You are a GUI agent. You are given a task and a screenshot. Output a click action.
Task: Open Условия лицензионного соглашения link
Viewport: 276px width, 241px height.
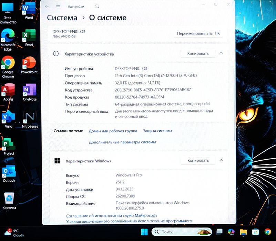tap(129, 221)
